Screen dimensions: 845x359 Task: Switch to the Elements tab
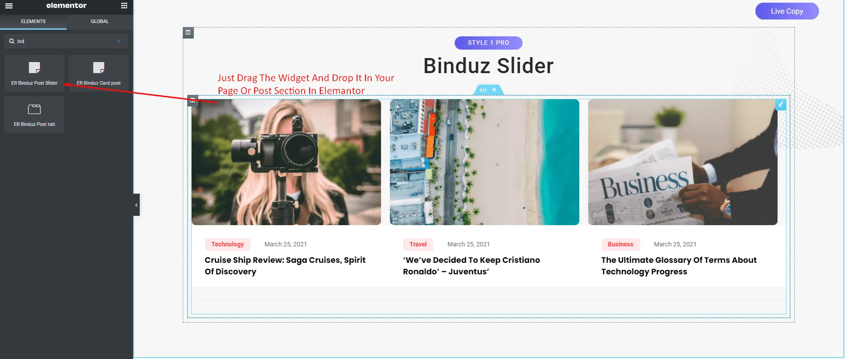pyautogui.click(x=33, y=21)
